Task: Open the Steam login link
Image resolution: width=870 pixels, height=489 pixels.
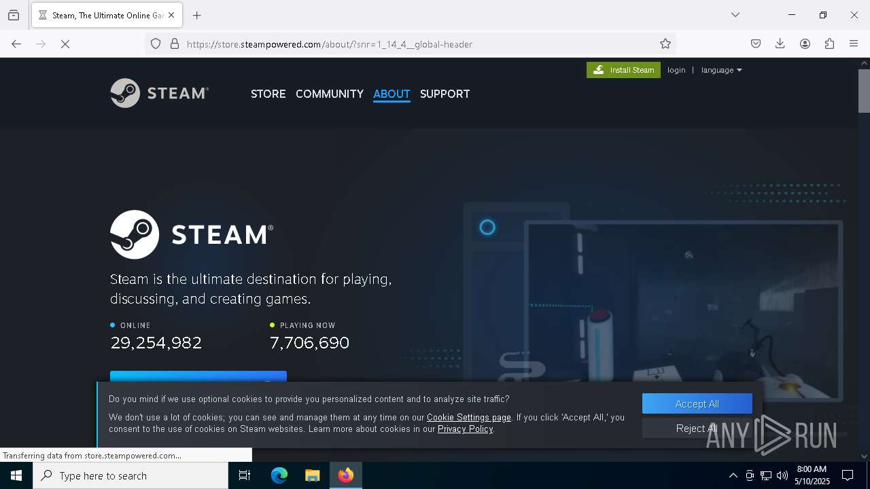Action: pyautogui.click(x=676, y=70)
